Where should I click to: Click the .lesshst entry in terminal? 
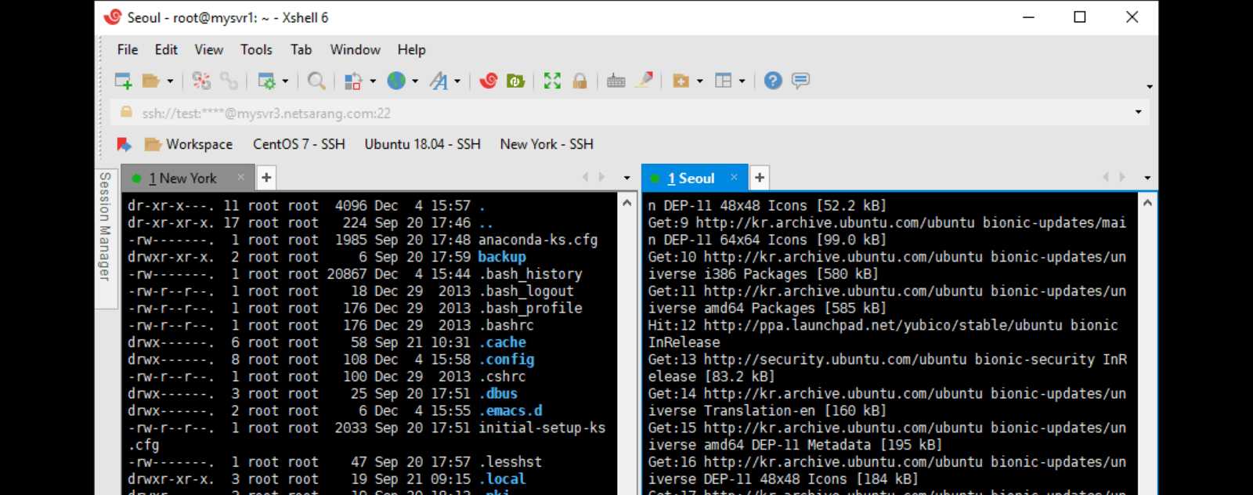point(511,462)
